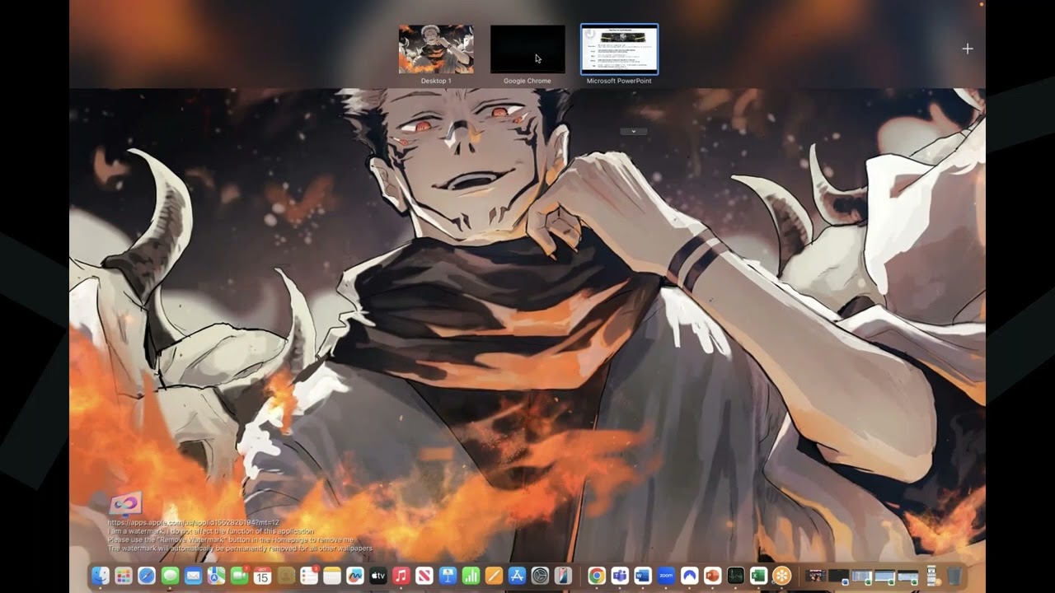Image resolution: width=1055 pixels, height=593 pixels.
Task: Open NordVPN from the Dock
Action: coord(689,576)
